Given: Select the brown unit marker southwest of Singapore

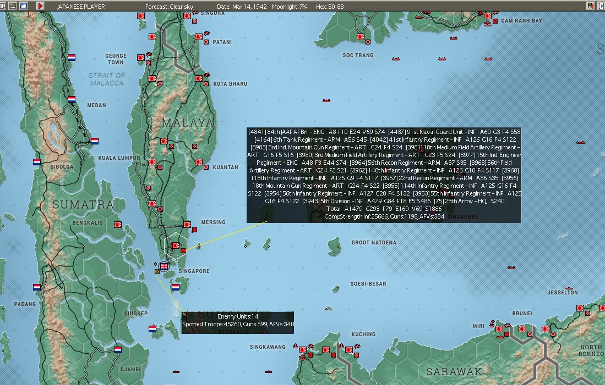Looking at the screenshot, I should (157, 271).
